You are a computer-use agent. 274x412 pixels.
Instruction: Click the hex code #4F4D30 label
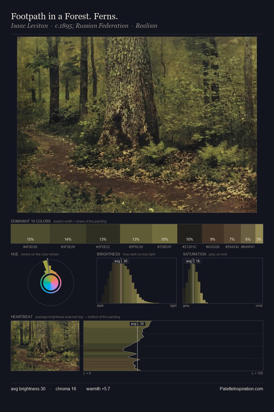point(30,247)
